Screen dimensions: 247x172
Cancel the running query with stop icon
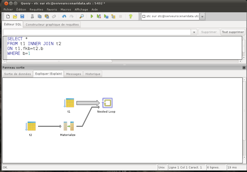click(120, 16)
